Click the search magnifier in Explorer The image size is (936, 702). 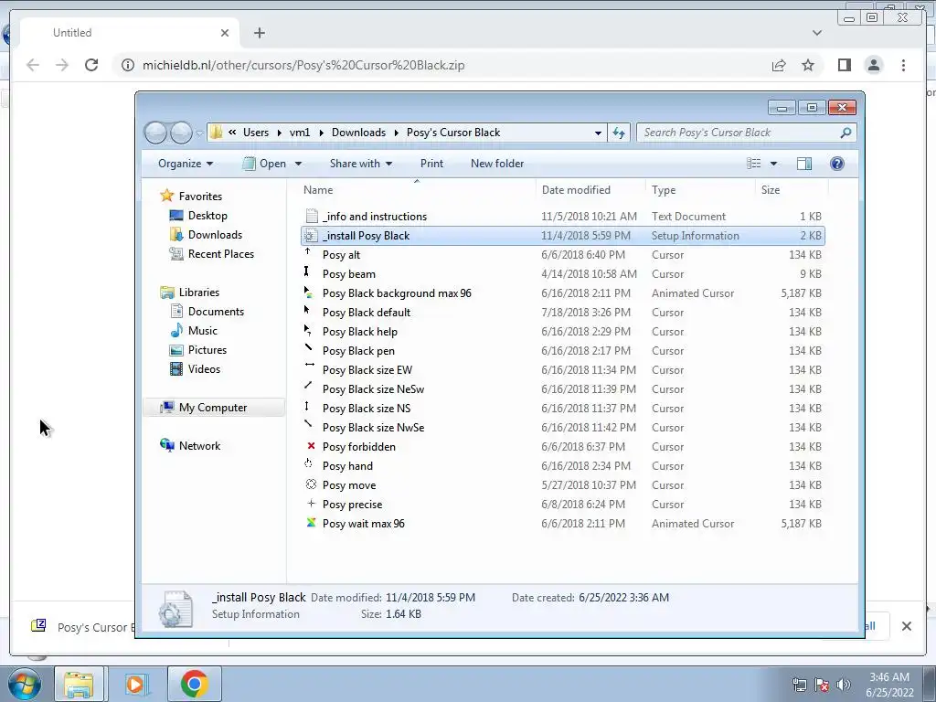[x=846, y=133]
